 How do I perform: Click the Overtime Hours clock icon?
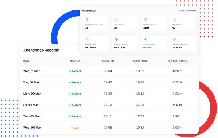click(145, 20)
